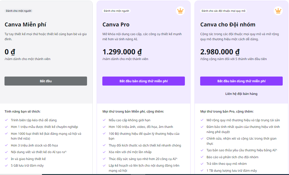
Task: Click the 2.980.000 ₫ price text
Action: [220, 52]
